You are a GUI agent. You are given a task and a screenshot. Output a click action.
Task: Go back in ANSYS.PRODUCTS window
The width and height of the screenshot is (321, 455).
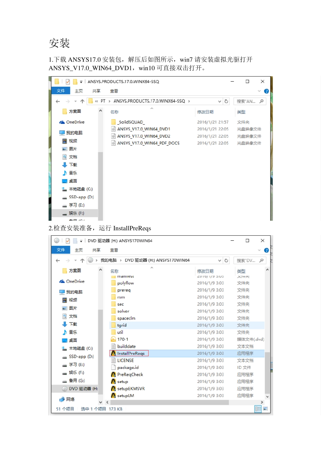coord(58,101)
